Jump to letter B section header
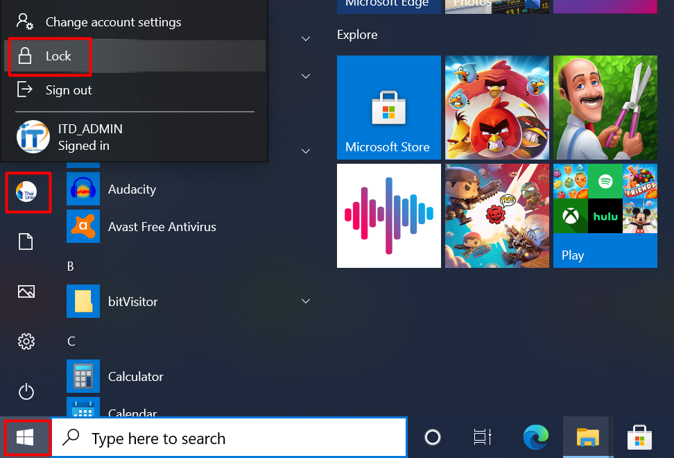 (x=71, y=266)
